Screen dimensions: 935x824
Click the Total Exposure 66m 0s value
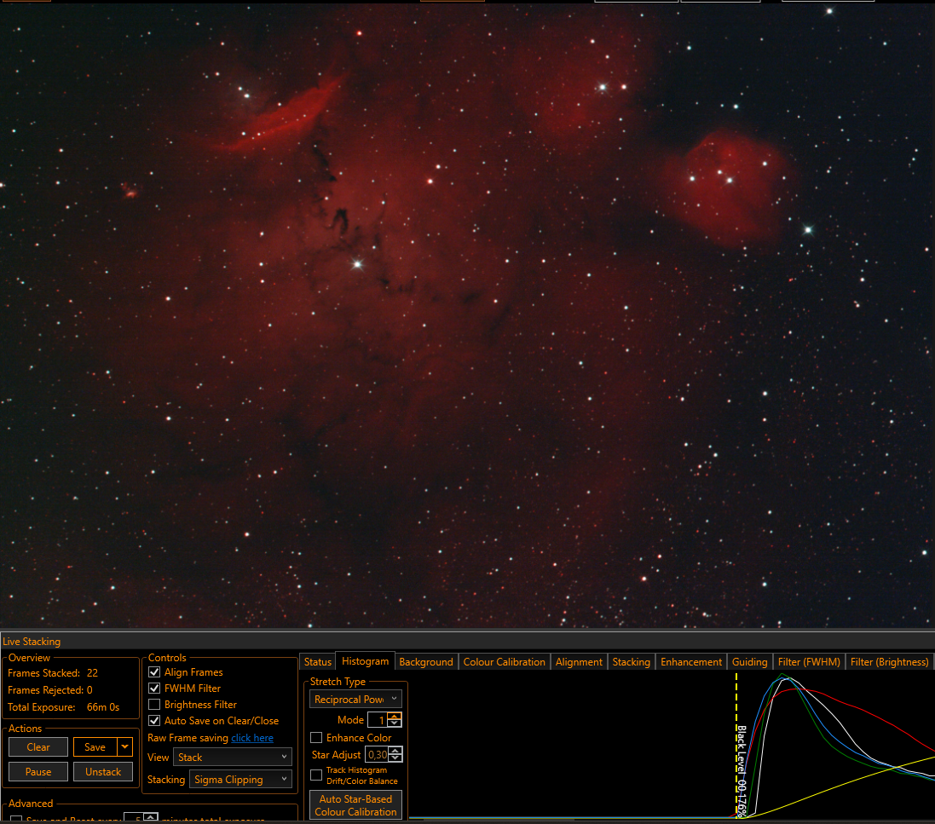103,707
